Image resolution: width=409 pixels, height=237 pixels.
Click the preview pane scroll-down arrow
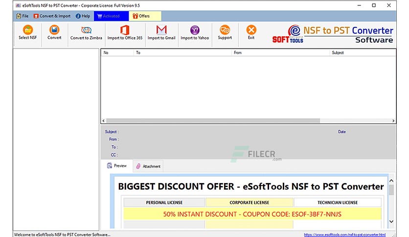[391, 221]
